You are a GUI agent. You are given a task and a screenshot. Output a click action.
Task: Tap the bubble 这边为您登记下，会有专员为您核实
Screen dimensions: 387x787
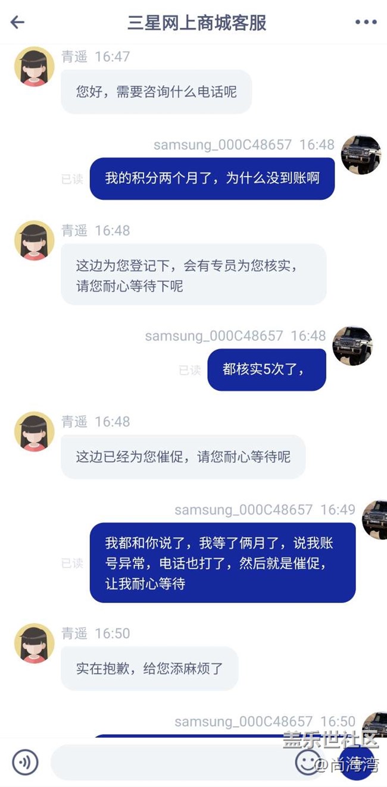(193, 274)
